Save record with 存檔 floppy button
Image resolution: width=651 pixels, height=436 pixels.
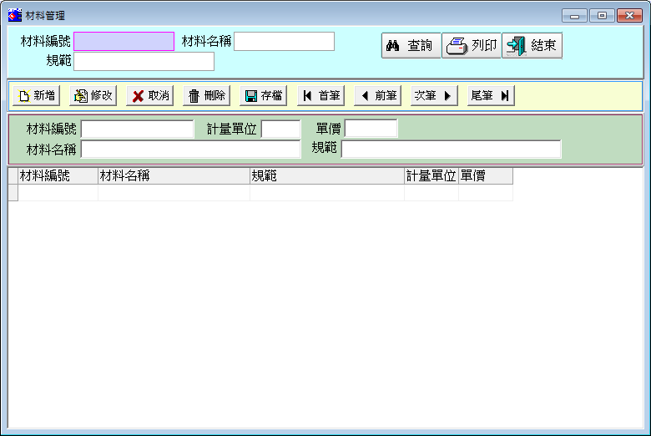pos(263,95)
